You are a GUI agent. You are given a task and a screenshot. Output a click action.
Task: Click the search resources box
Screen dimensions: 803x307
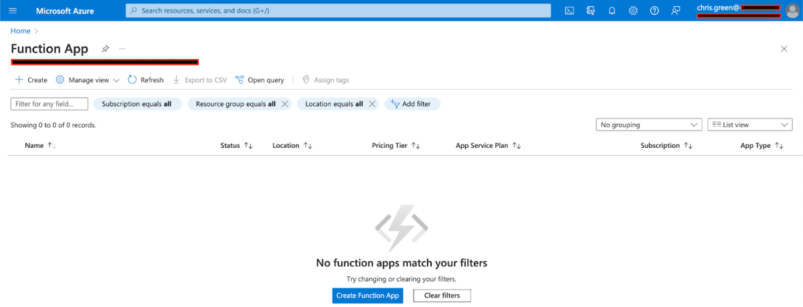(338, 11)
